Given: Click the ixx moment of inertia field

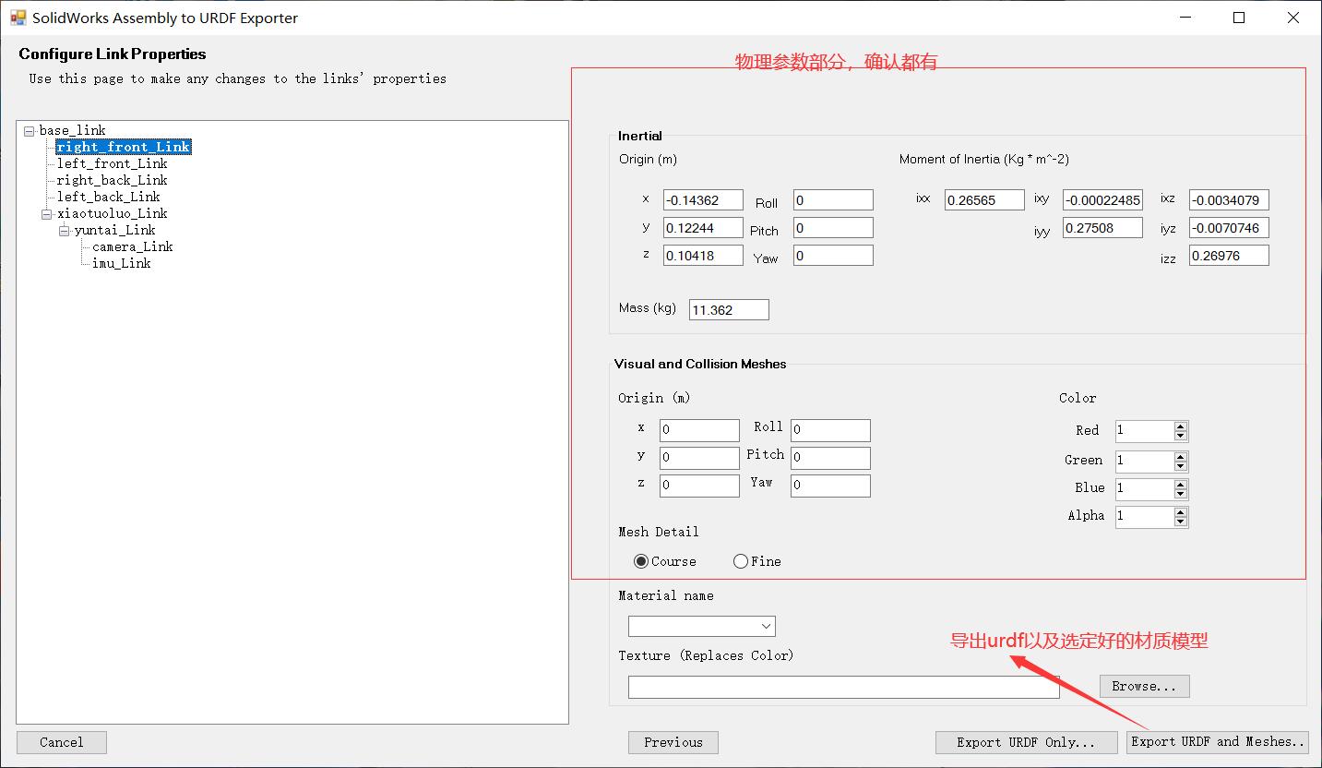Looking at the screenshot, I should [x=983, y=200].
